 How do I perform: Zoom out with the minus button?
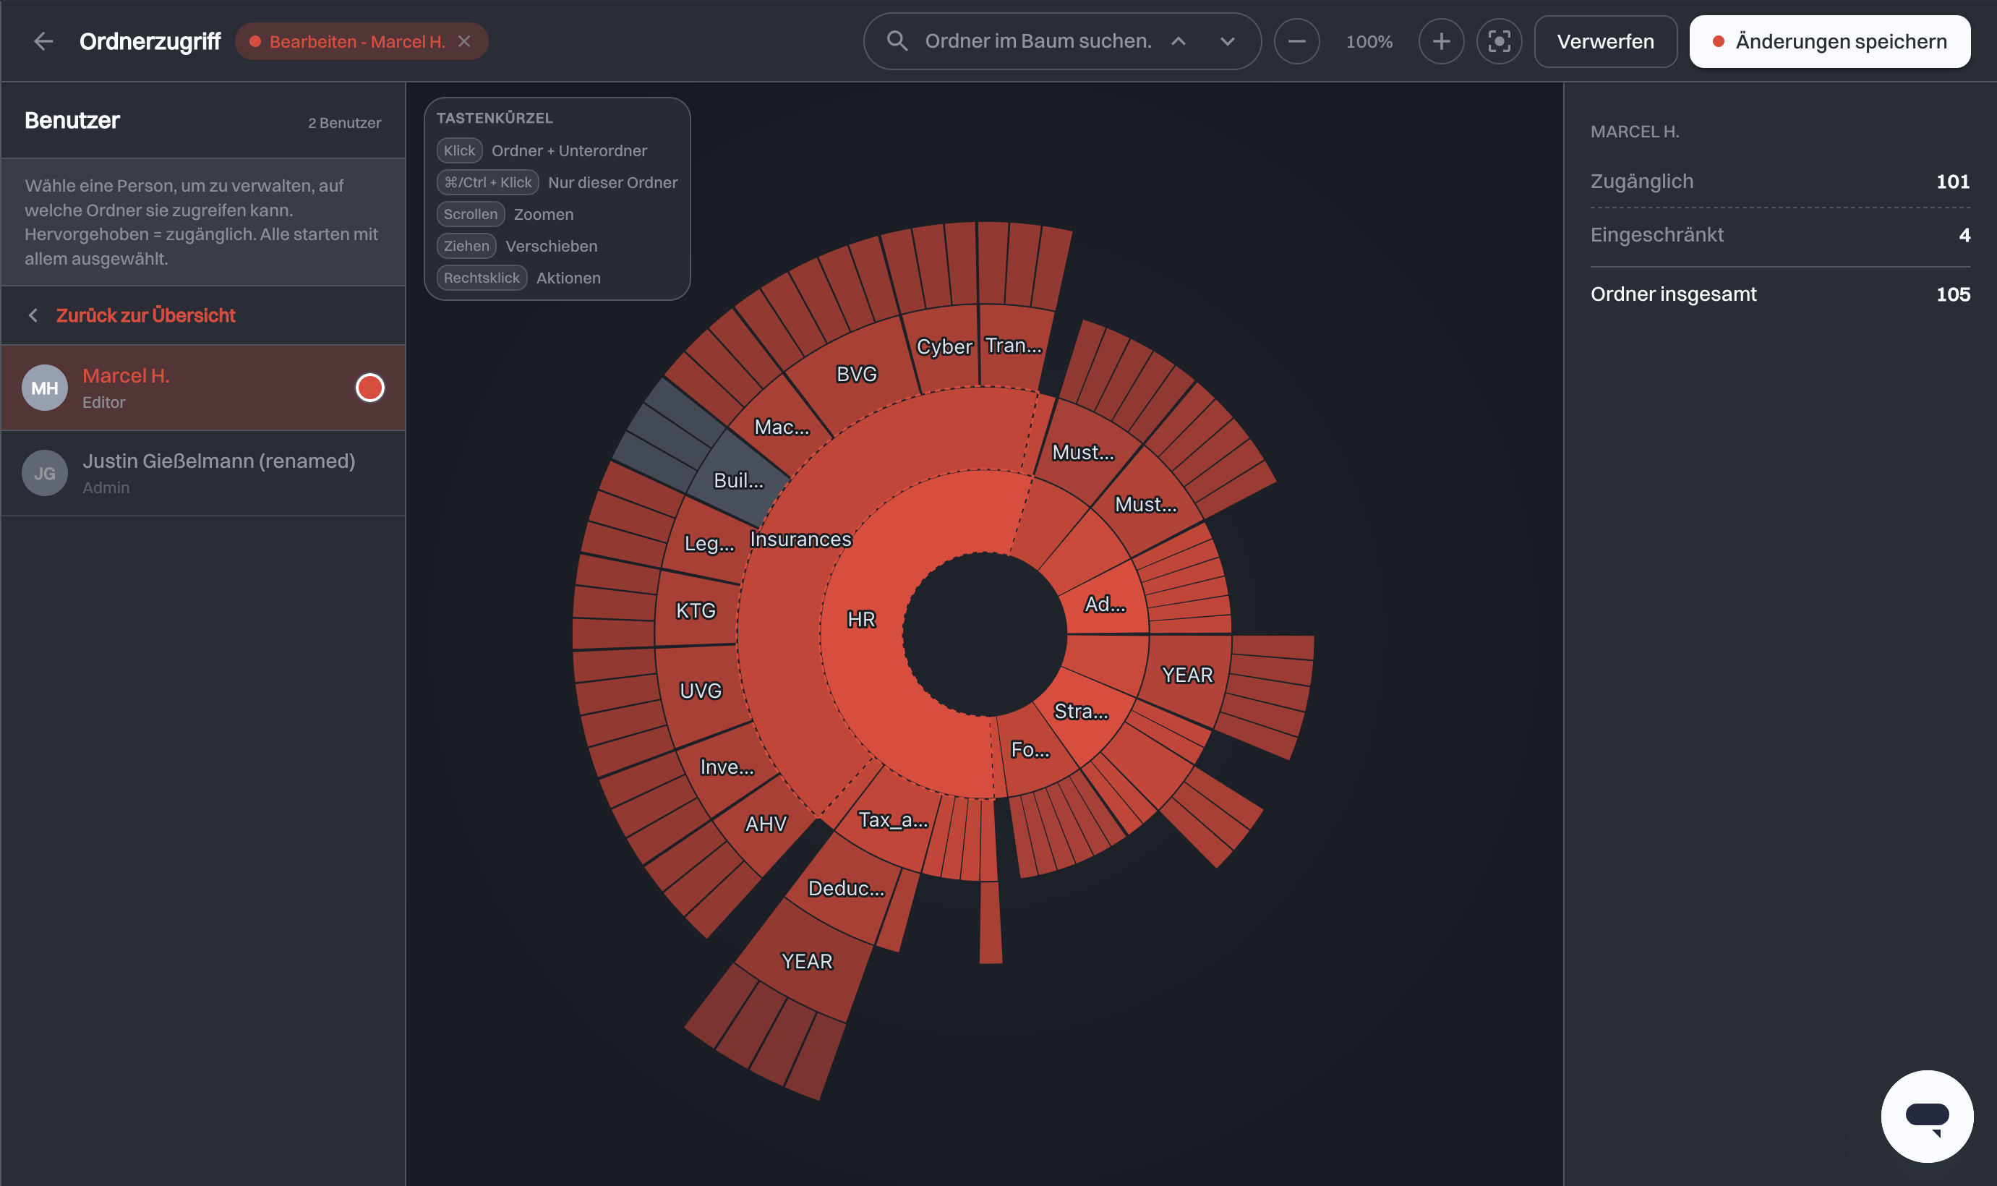point(1296,40)
